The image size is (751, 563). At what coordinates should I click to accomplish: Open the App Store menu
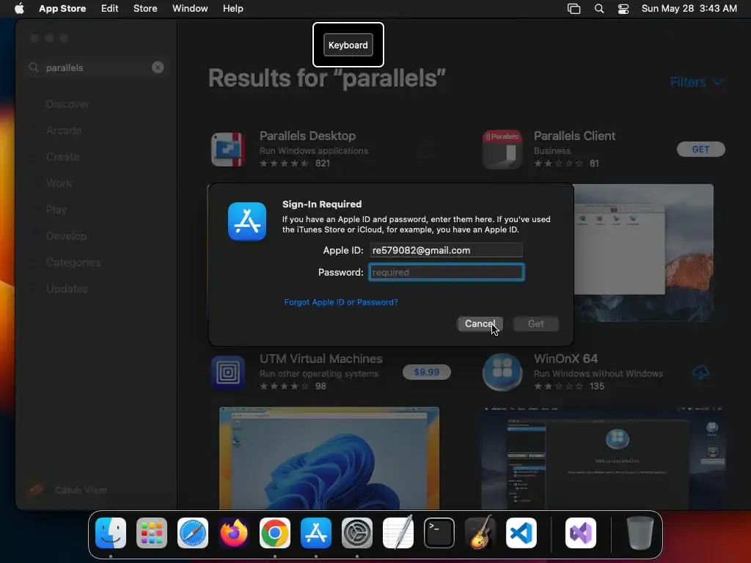(62, 8)
